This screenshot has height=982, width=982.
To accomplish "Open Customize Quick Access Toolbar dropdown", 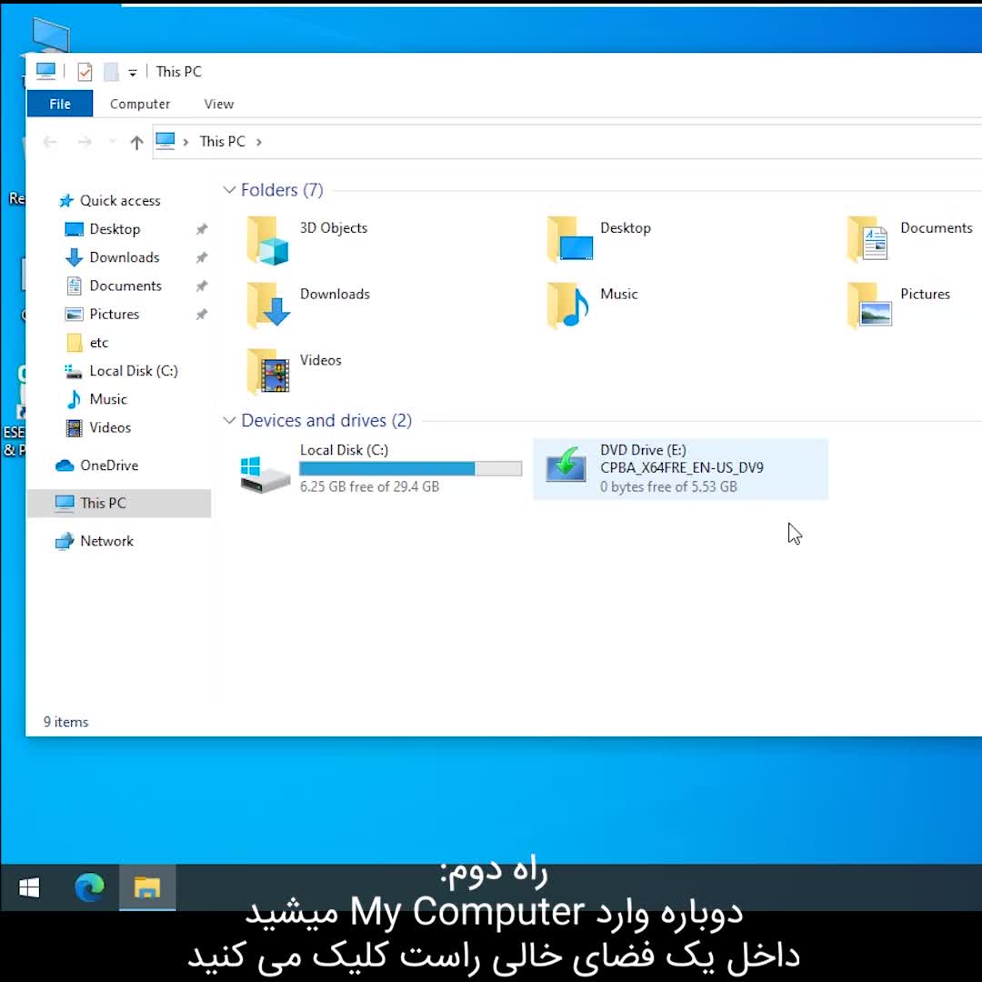I will click(x=133, y=73).
